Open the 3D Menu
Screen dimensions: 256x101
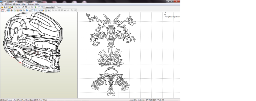[8, 4]
